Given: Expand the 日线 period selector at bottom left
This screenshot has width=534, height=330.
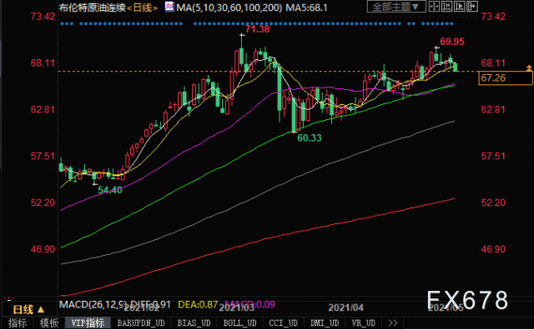Looking at the screenshot, I should [x=28, y=310].
